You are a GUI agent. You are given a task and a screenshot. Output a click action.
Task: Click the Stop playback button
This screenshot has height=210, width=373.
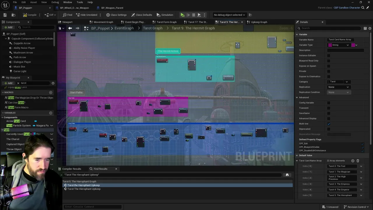[193, 15]
